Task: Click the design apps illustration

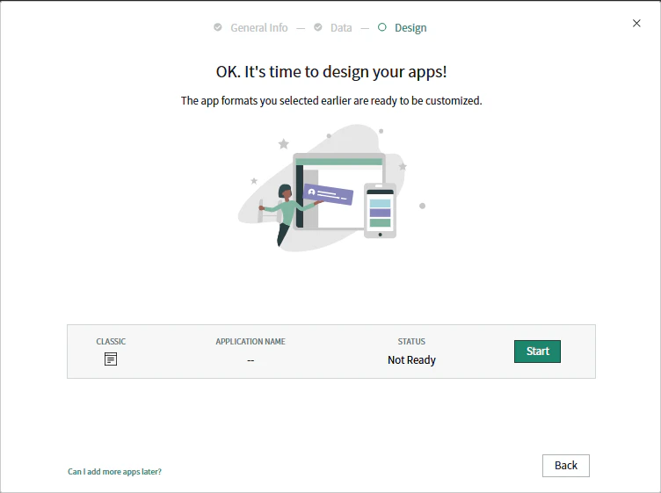Action: pos(331,188)
